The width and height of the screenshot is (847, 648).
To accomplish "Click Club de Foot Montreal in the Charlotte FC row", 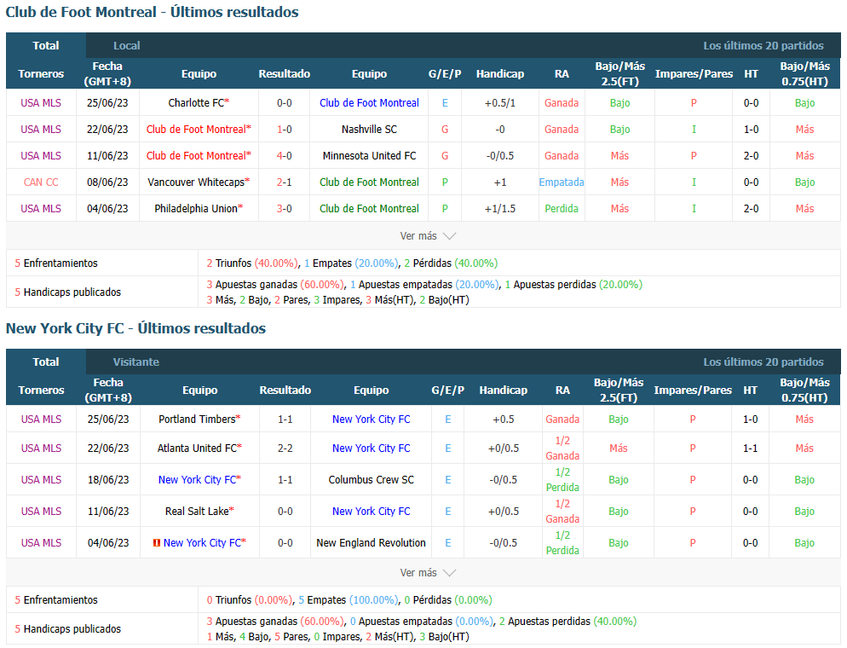I will [369, 102].
